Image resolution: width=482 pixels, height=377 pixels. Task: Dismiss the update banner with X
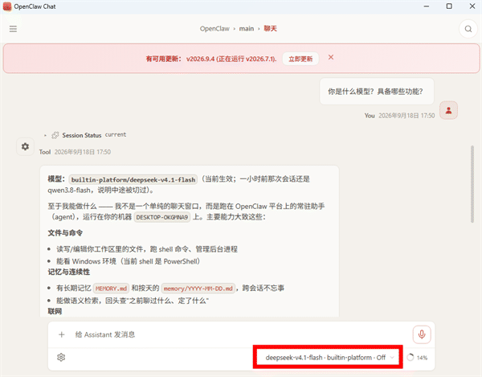(x=331, y=57)
